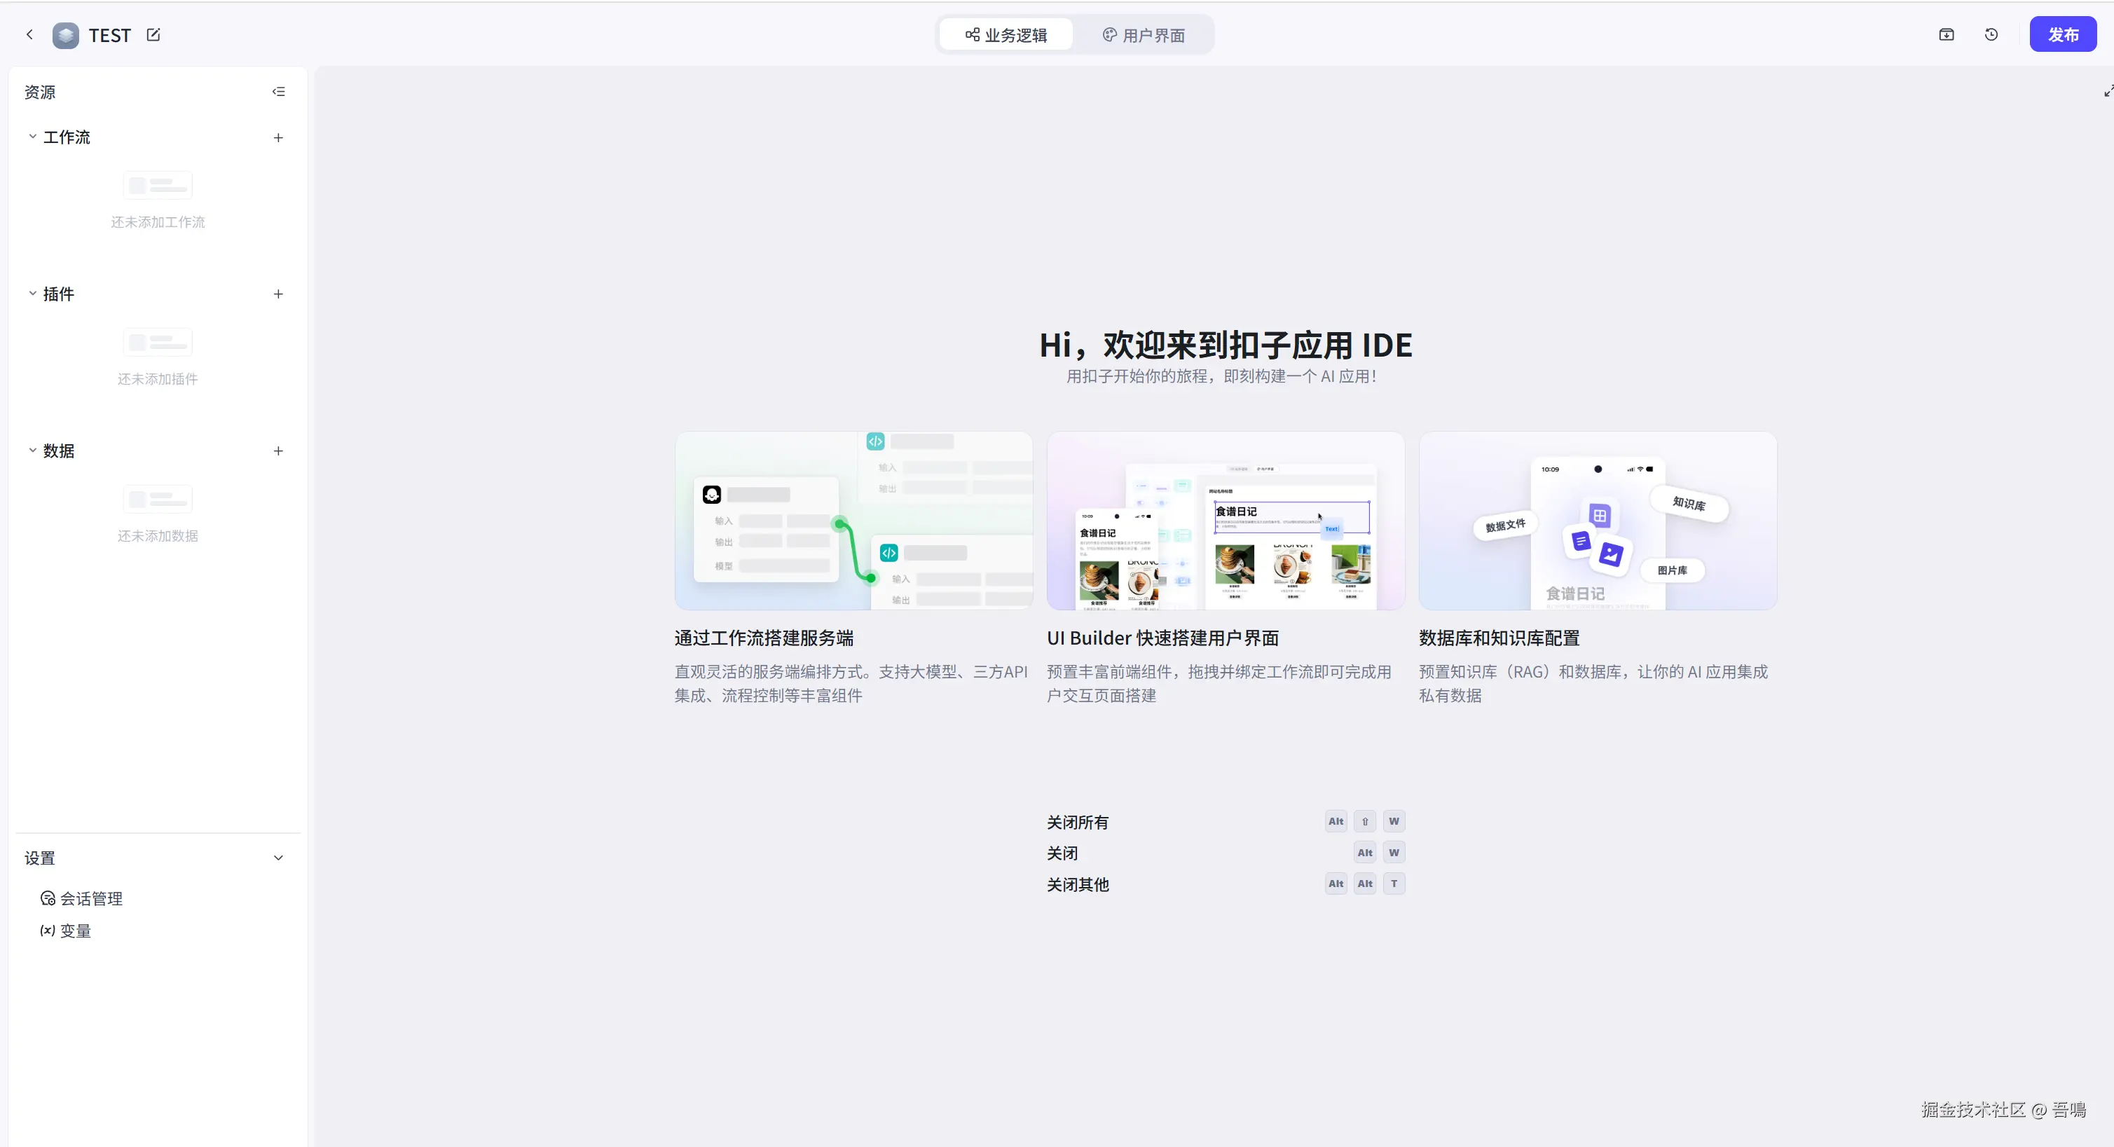Click the edit pencil icon next to TEST
This screenshot has width=2114, height=1147.
[153, 34]
